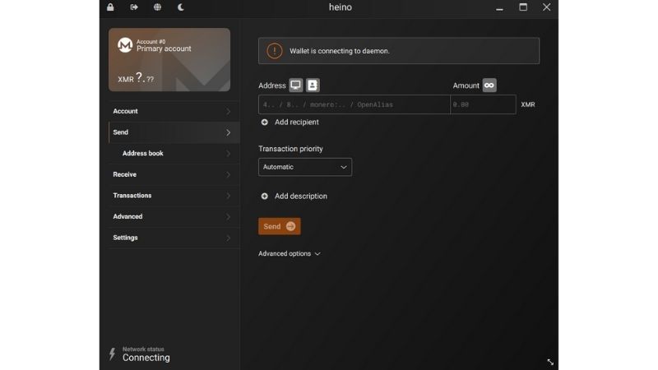Image resolution: width=658 pixels, height=370 pixels.
Task: Click the chevron beside Transactions
Action: click(x=229, y=196)
